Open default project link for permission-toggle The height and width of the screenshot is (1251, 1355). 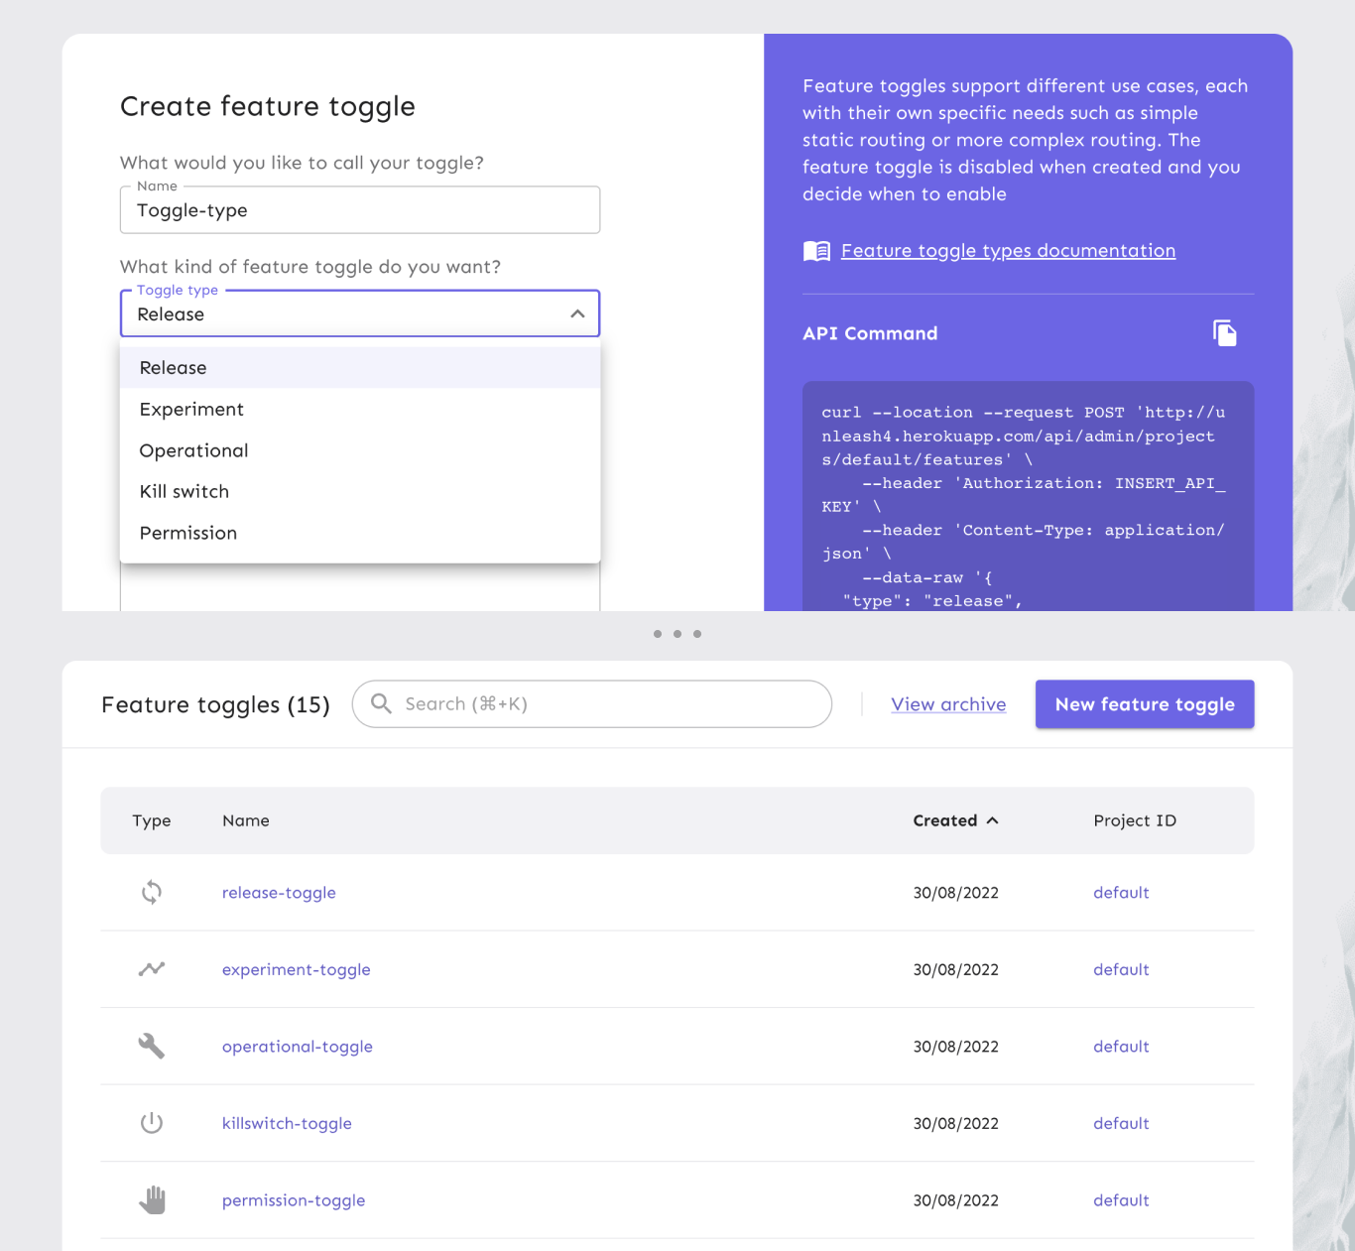[1121, 1200]
